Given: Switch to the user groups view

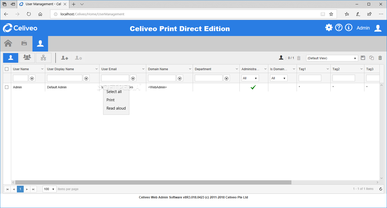Looking at the screenshot, I should click(27, 58).
